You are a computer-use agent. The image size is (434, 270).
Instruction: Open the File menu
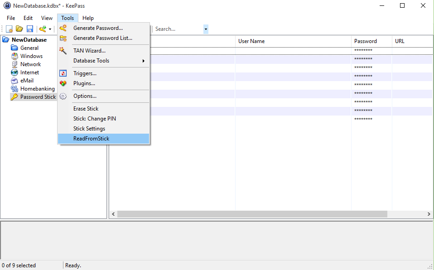[x=11, y=18]
